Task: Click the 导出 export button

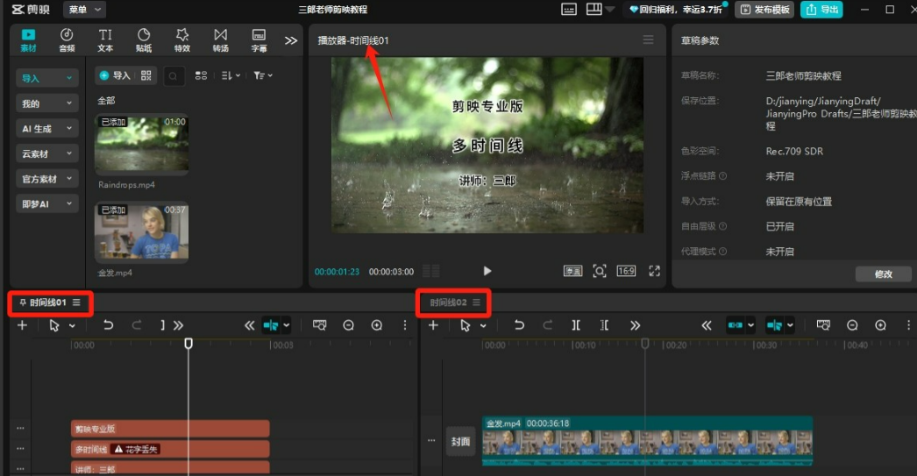Action: (x=821, y=10)
